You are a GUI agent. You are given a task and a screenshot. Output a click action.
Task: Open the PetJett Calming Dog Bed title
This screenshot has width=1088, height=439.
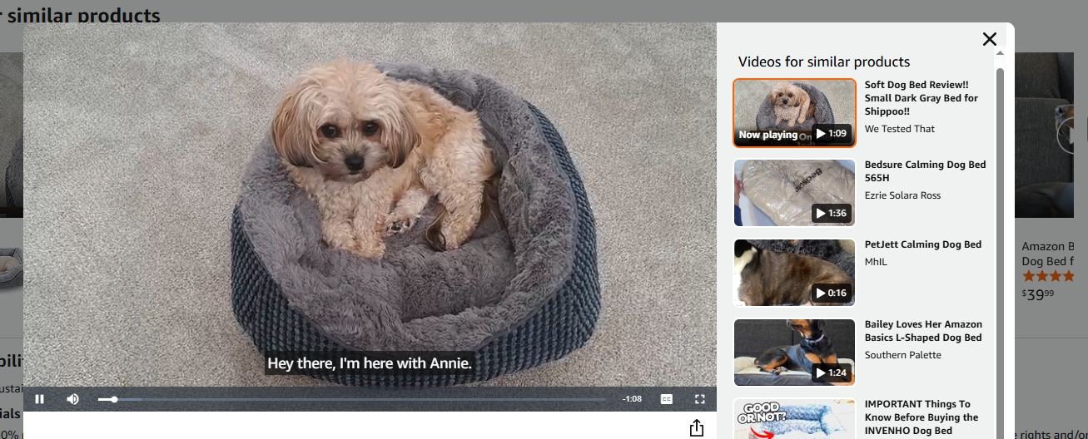click(922, 244)
